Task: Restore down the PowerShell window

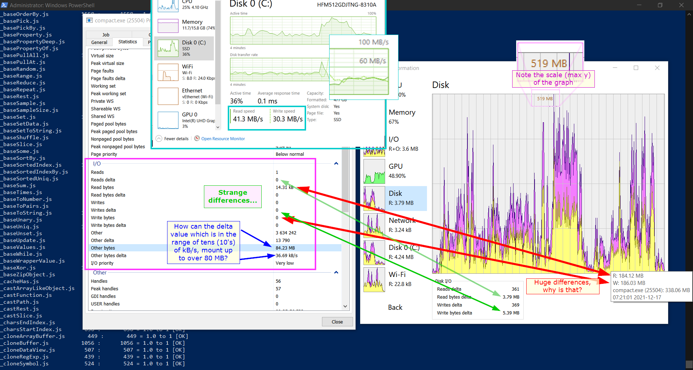Action: point(660,5)
